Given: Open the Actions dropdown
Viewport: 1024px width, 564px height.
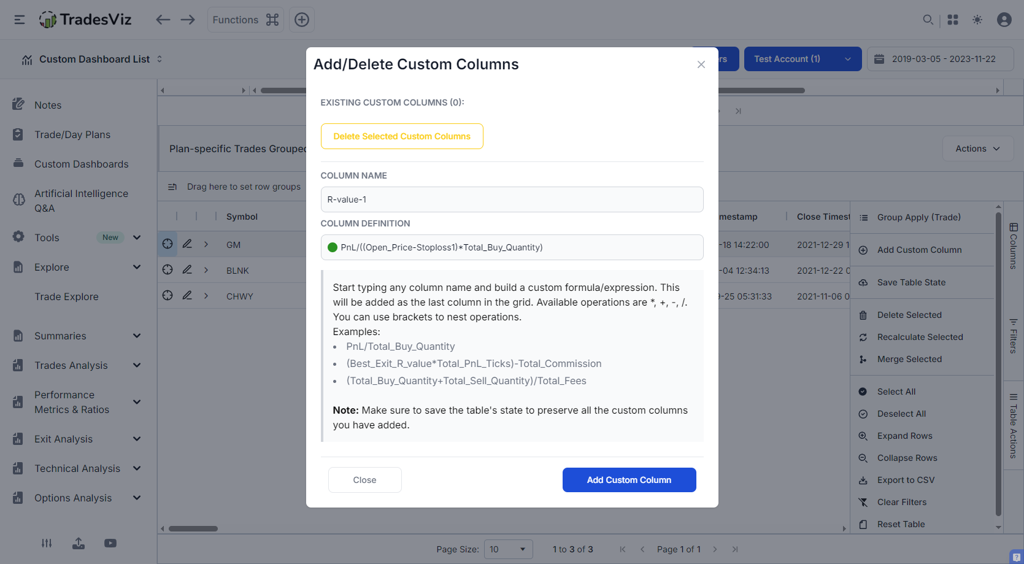Looking at the screenshot, I should pos(978,149).
